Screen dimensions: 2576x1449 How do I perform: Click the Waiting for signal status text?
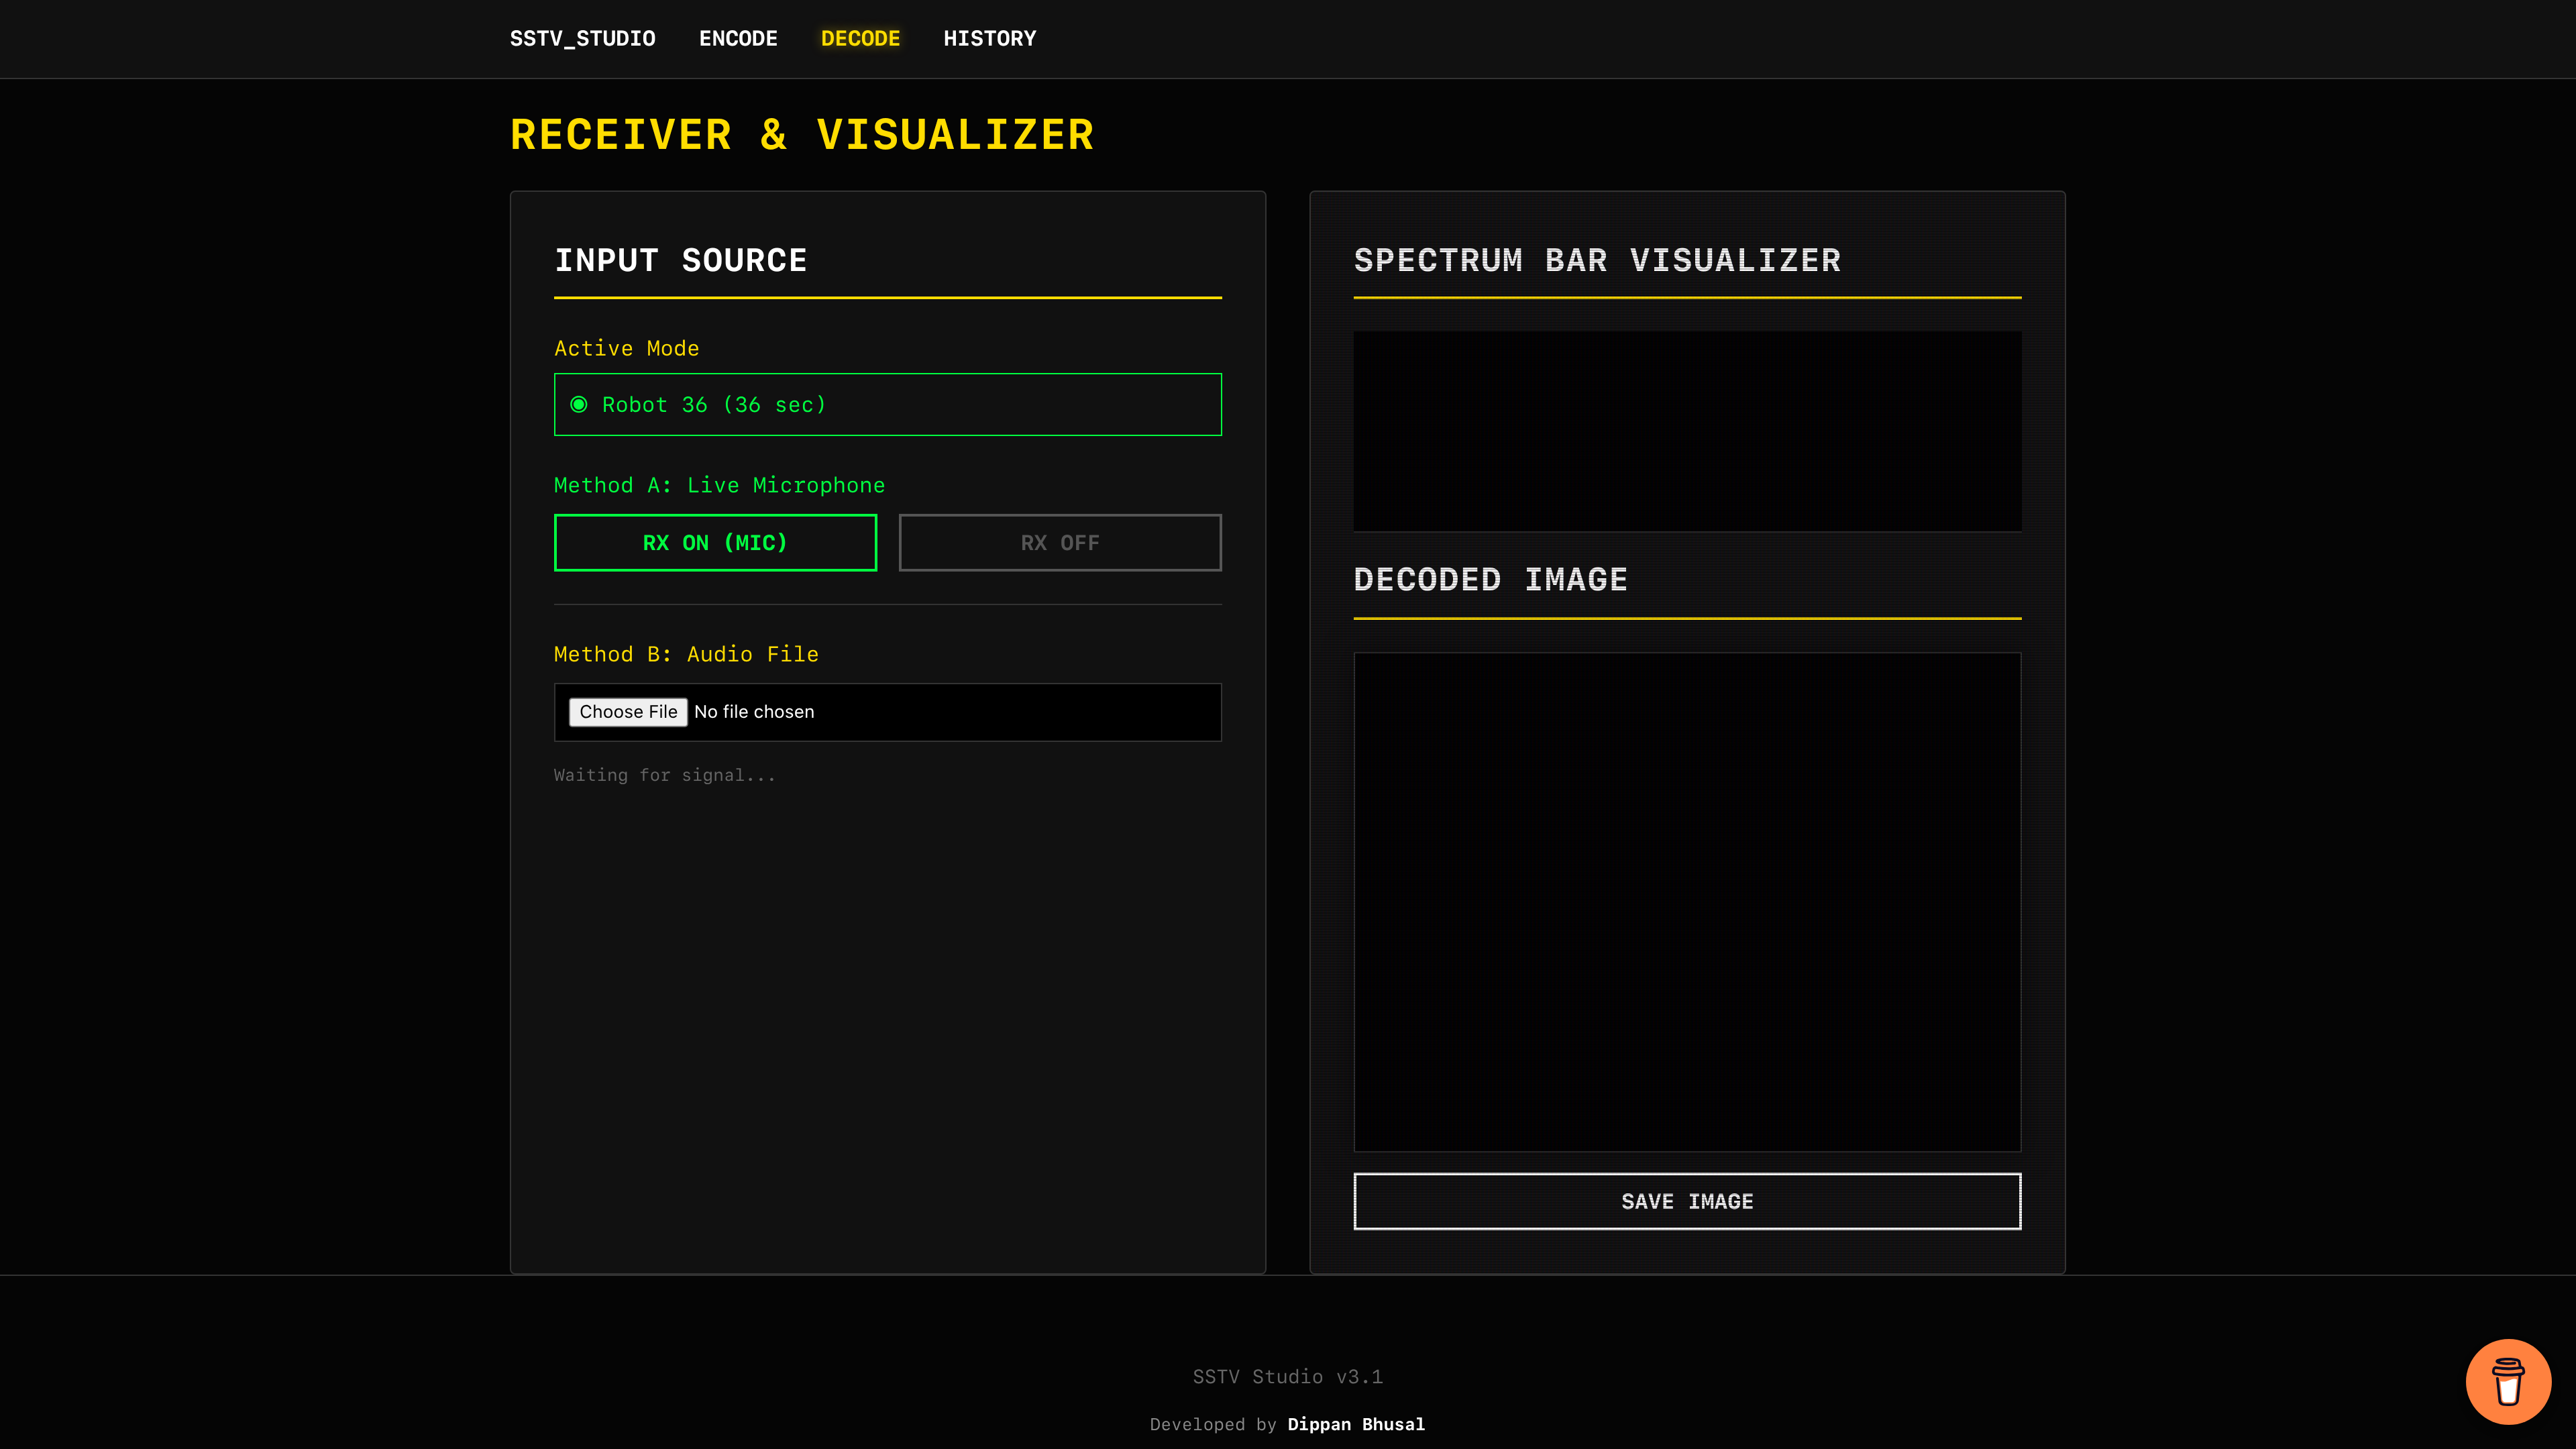point(664,775)
